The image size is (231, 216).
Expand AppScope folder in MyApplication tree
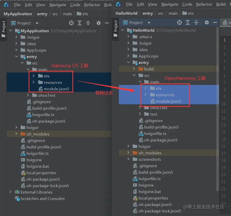[x=16, y=50]
